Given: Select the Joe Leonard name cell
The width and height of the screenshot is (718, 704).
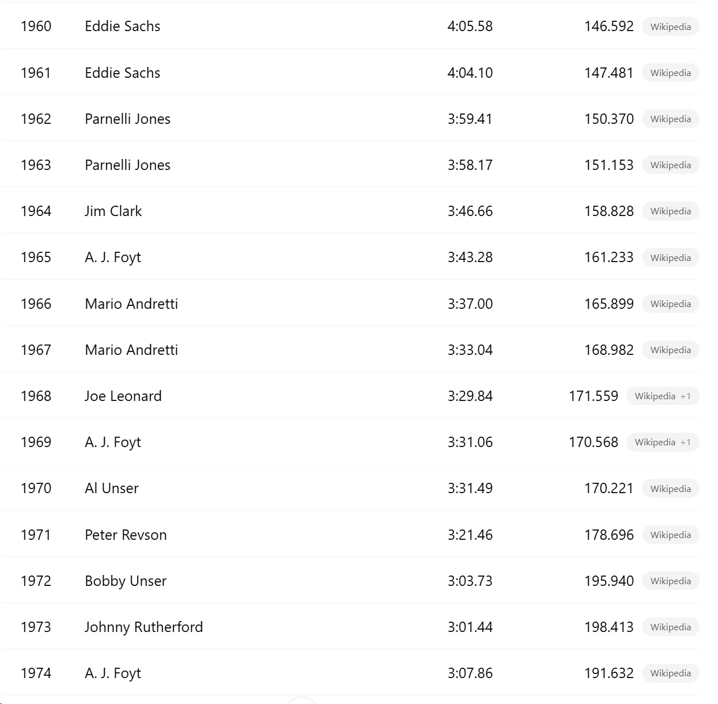Looking at the screenshot, I should pyautogui.click(x=123, y=396).
